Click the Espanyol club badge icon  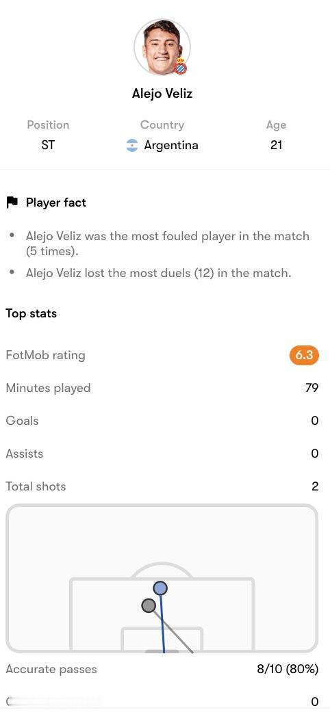click(x=181, y=67)
